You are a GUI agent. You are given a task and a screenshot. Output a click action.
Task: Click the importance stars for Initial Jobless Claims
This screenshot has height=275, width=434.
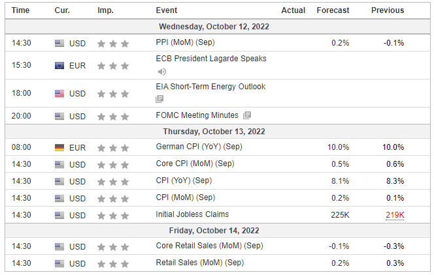(113, 216)
